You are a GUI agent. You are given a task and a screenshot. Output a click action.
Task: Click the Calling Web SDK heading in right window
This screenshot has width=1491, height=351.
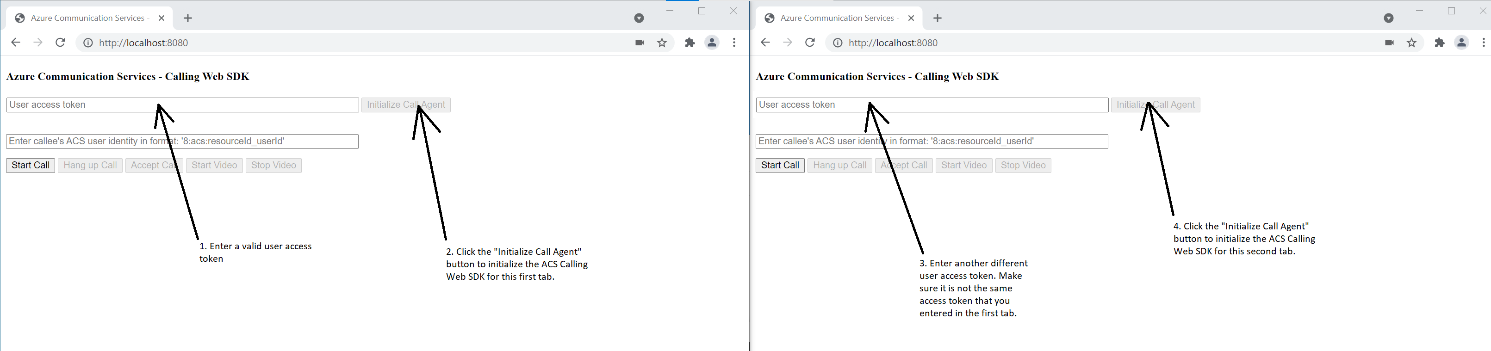[x=877, y=77]
